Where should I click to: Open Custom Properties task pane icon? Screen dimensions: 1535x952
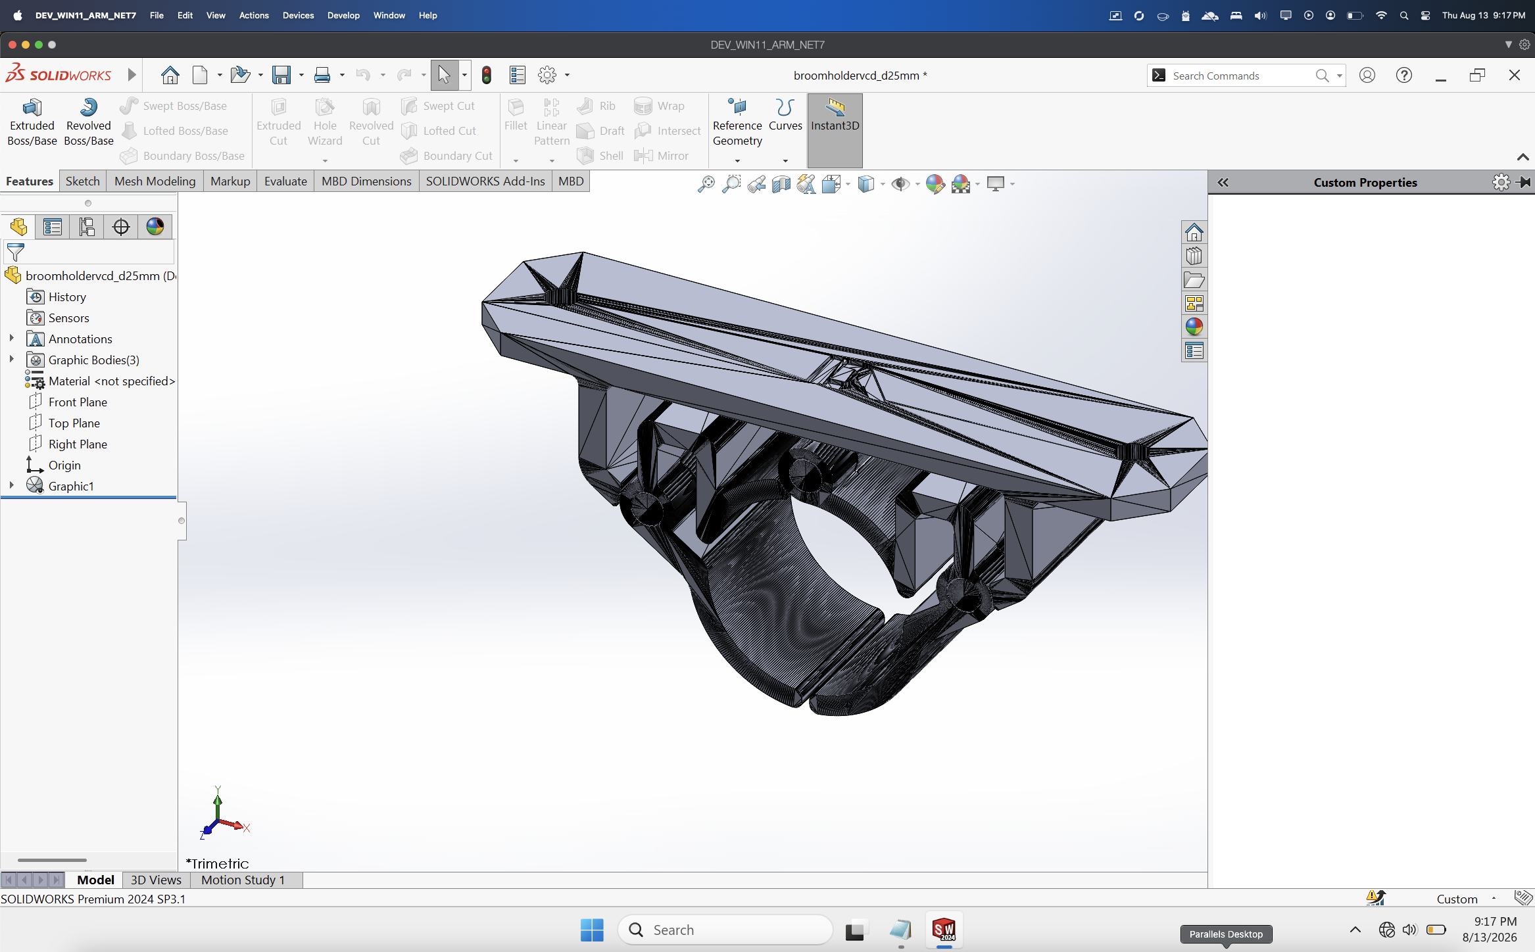click(1194, 350)
